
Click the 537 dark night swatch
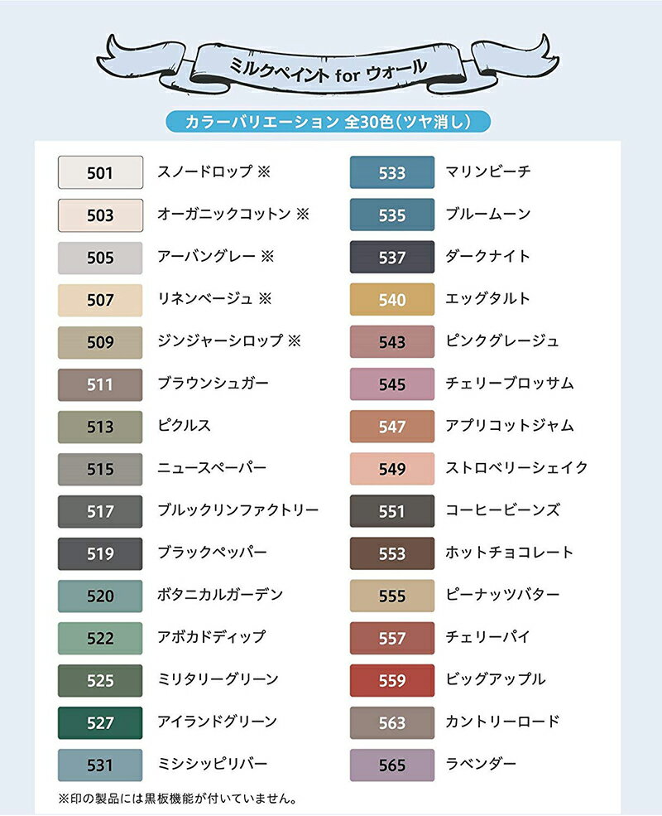pyautogui.click(x=391, y=257)
